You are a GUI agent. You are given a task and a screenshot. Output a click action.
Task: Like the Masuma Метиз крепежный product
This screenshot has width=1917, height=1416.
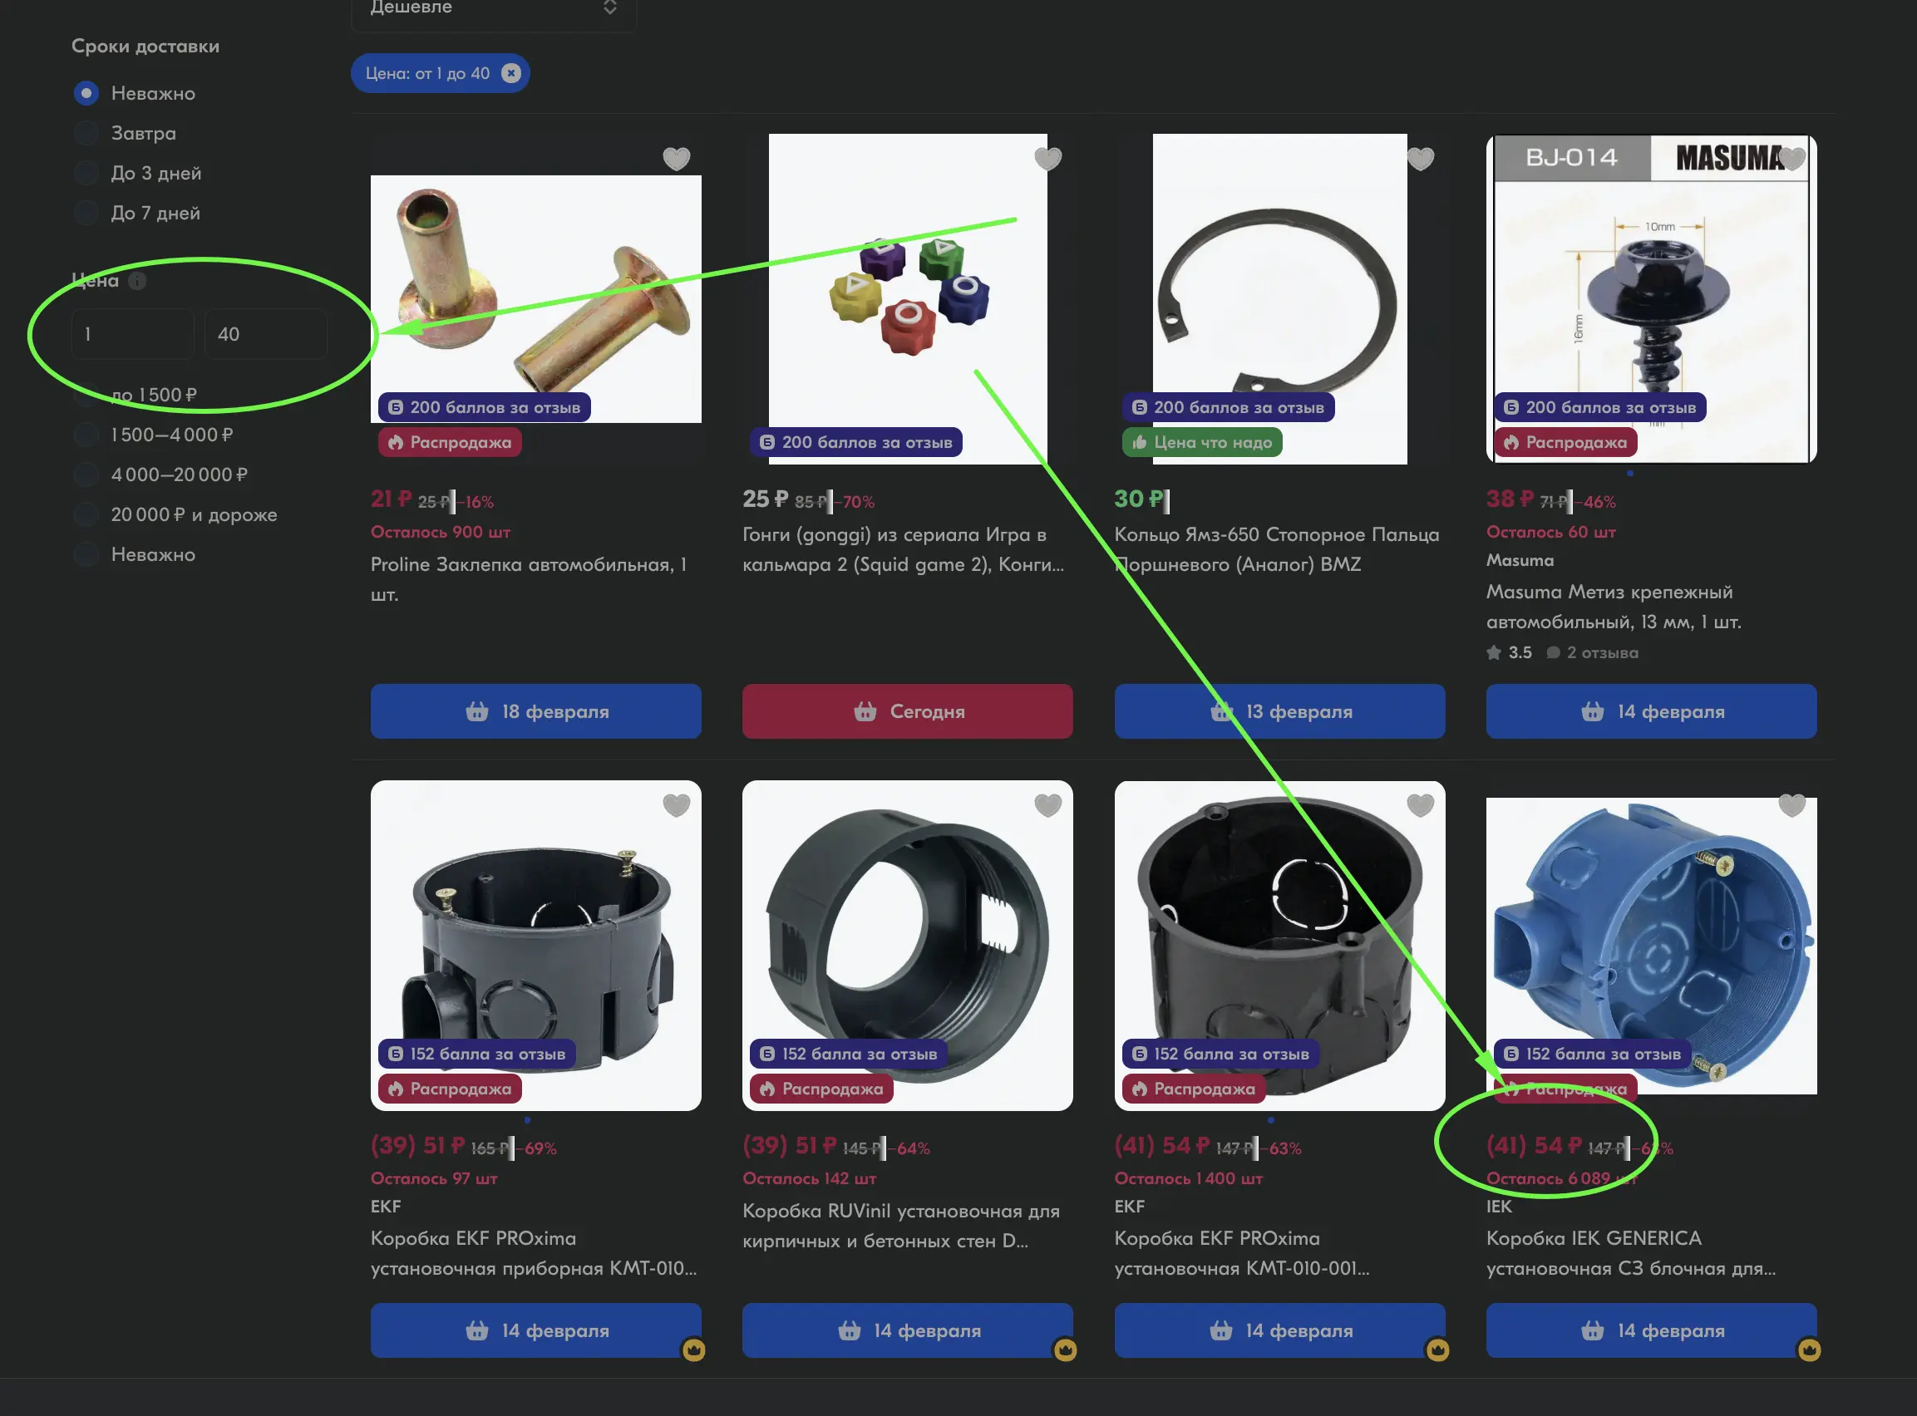point(1791,159)
